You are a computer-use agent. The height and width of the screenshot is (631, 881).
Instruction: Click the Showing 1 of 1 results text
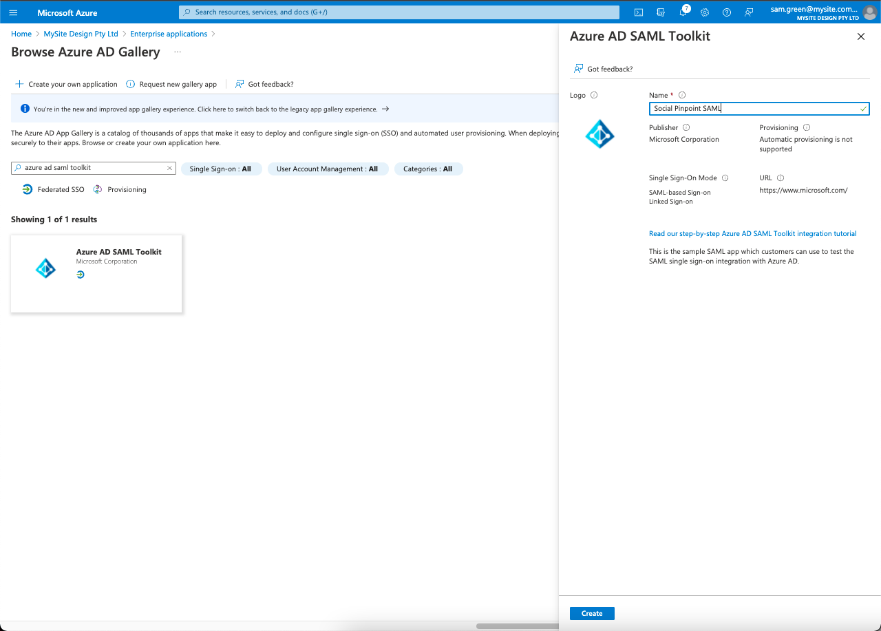click(54, 220)
